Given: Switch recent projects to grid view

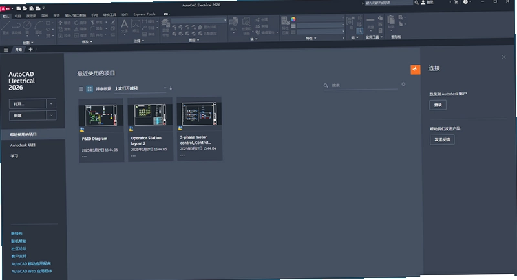Looking at the screenshot, I should pos(89,89).
